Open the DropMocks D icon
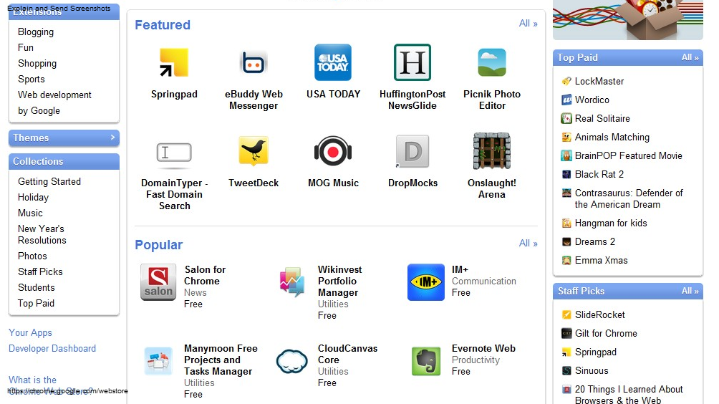Viewport: 719px width, 404px height. (412, 151)
